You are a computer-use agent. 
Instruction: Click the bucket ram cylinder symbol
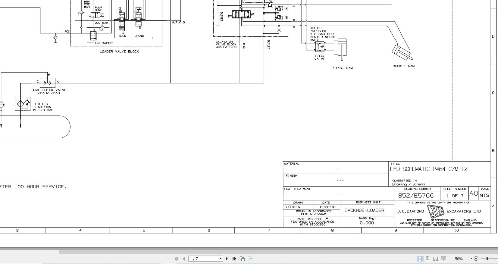click(x=402, y=53)
